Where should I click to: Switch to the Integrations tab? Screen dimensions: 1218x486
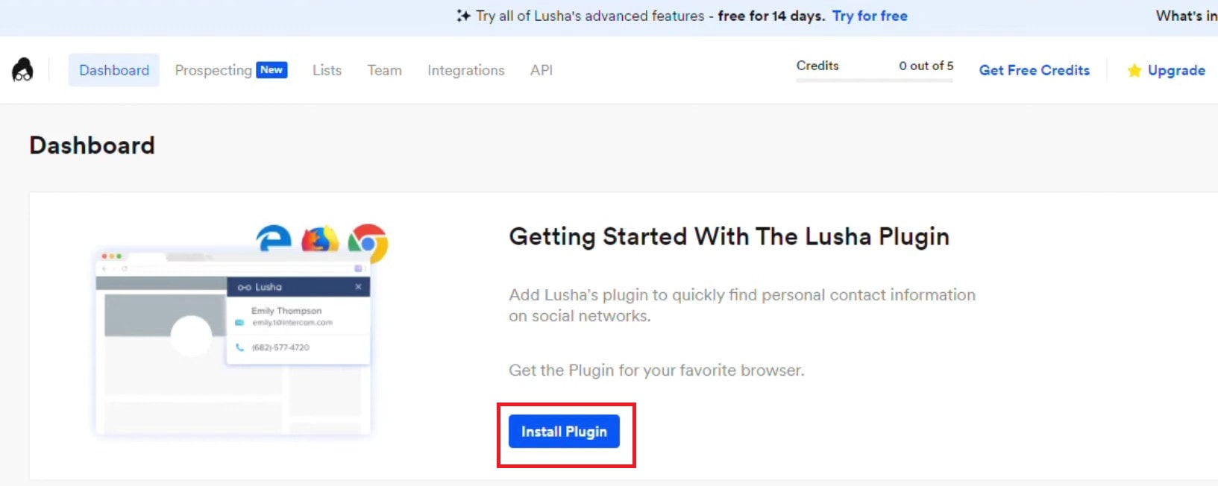click(465, 70)
